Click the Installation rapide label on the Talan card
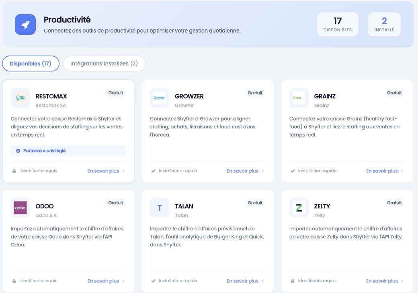The width and height of the screenshot is (418, 293). click(178, 281)
